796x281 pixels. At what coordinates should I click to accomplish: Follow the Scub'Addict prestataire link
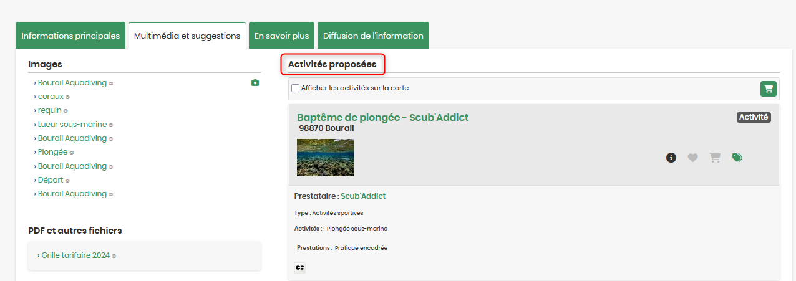[x=363, y=196]
